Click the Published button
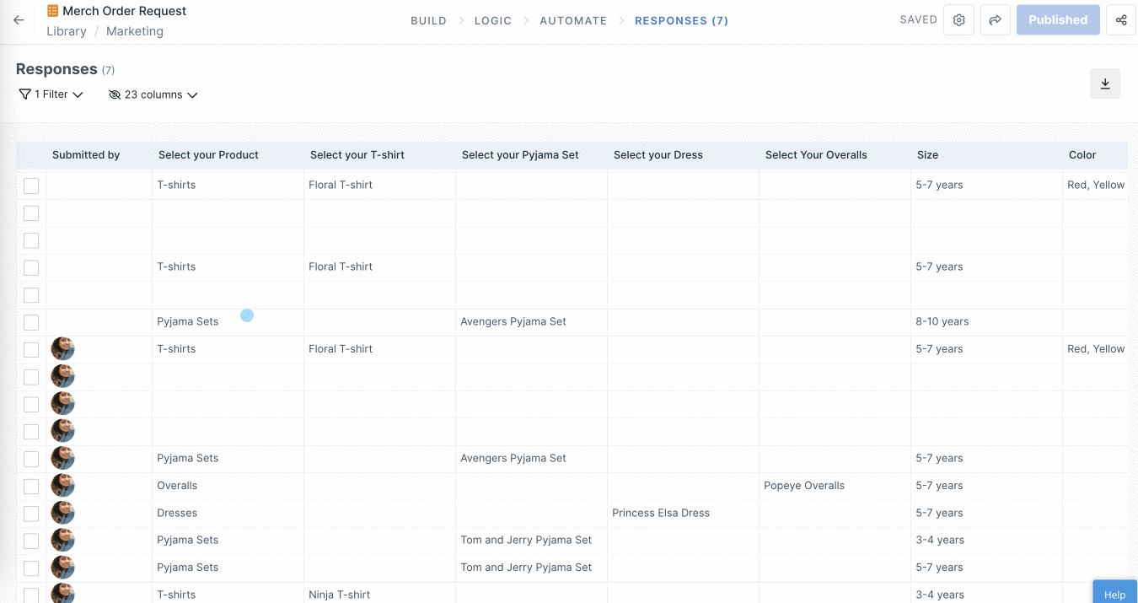This screenshot has height=603, width=1138. tap(1058, 20)
